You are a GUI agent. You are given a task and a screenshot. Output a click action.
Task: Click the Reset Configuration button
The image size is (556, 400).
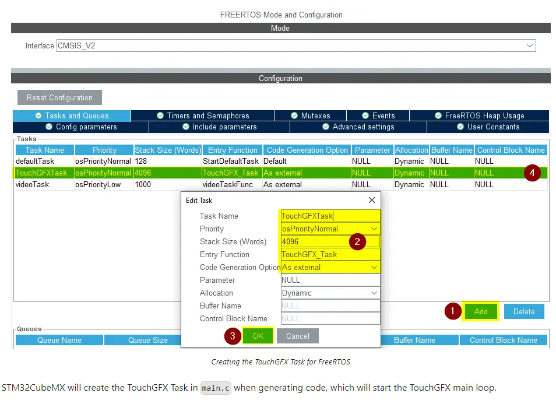(59, 97)
